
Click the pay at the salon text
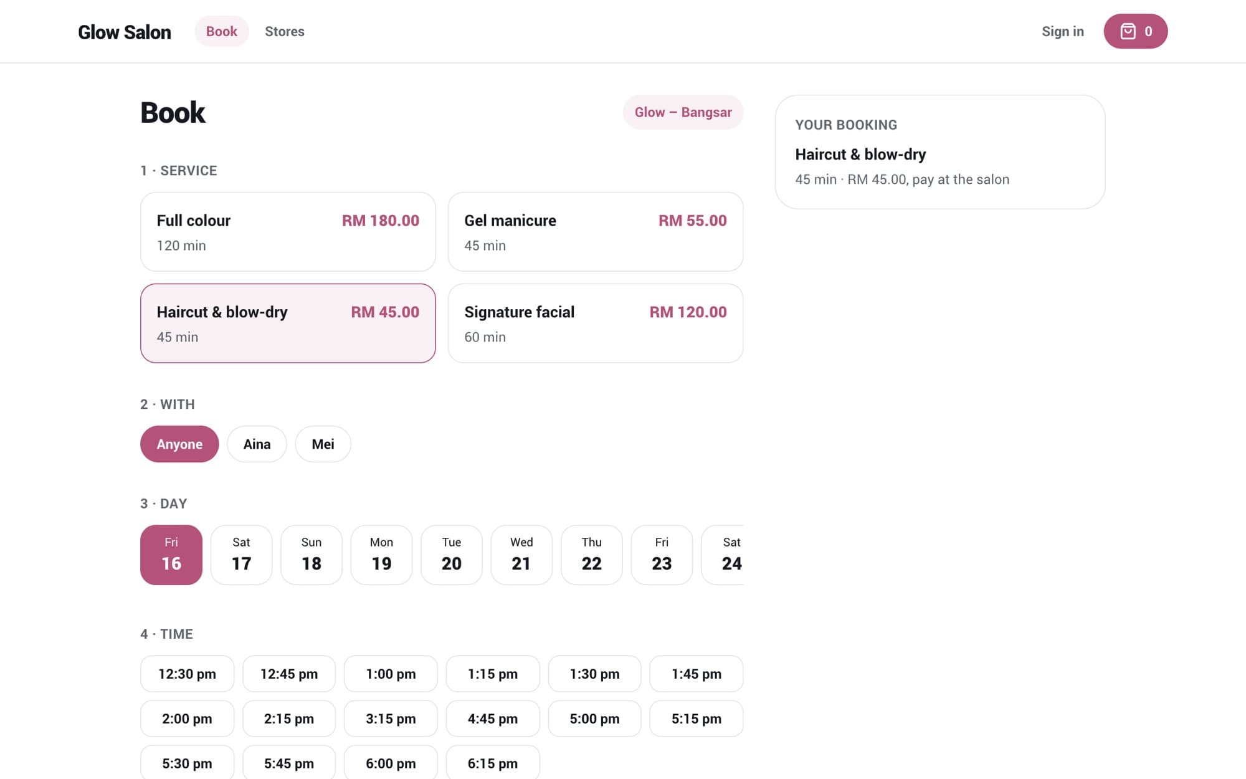961,179
